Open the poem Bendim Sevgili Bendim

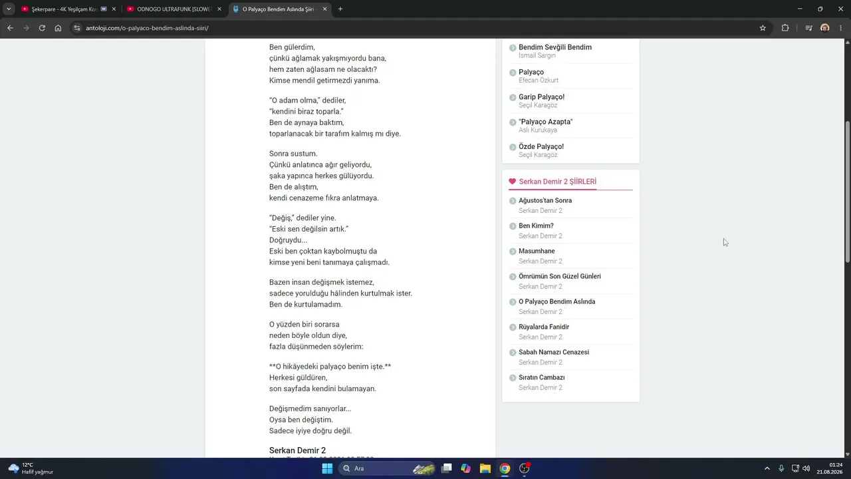[x=555, y=47]
